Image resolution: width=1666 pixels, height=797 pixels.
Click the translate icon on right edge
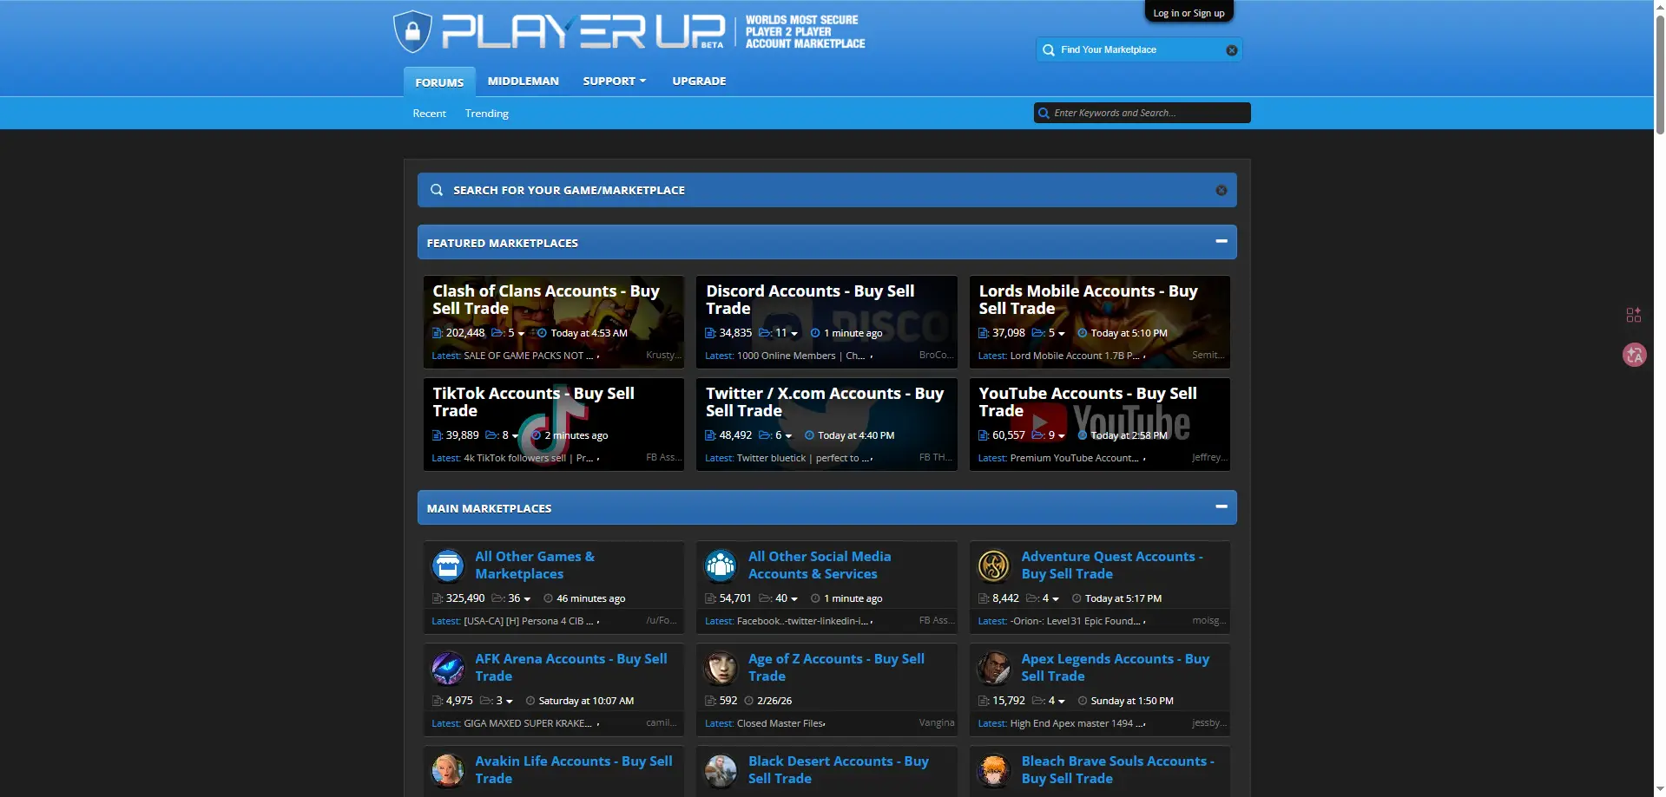click(x=1634, y=355)
